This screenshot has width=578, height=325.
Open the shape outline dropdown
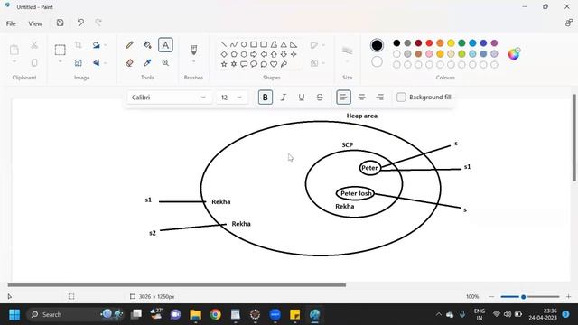[323, 45]
